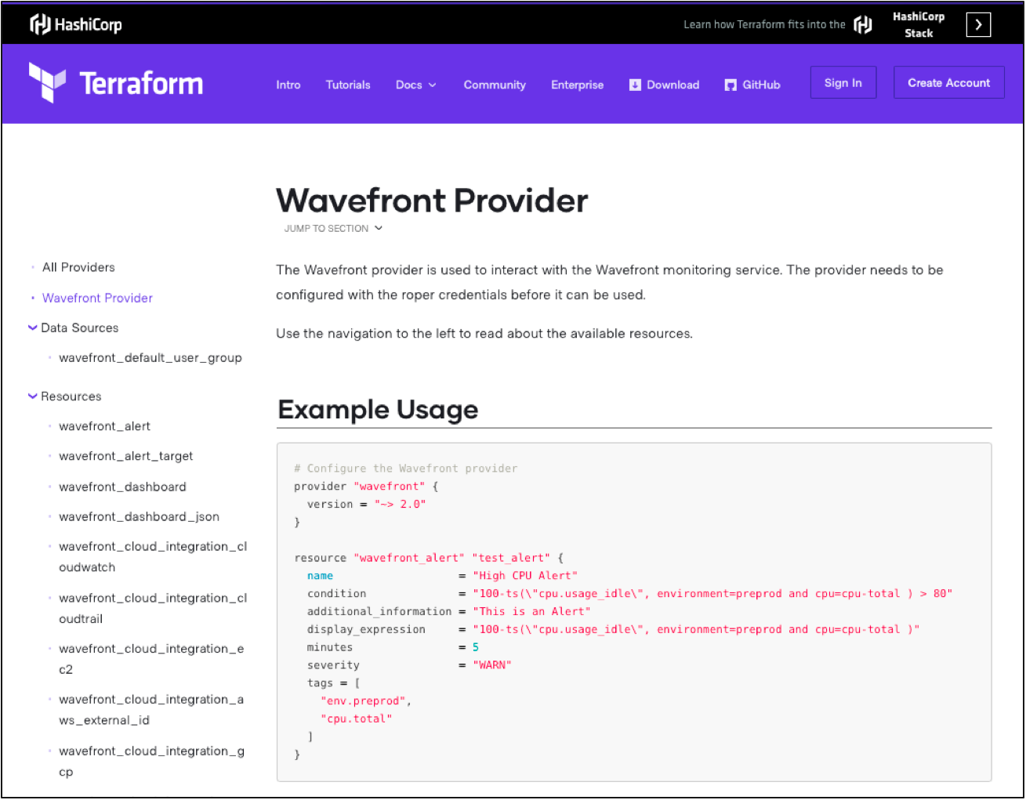Open the Intro menu item
Screen dimensions: 1026x800
tap(288, 85)
